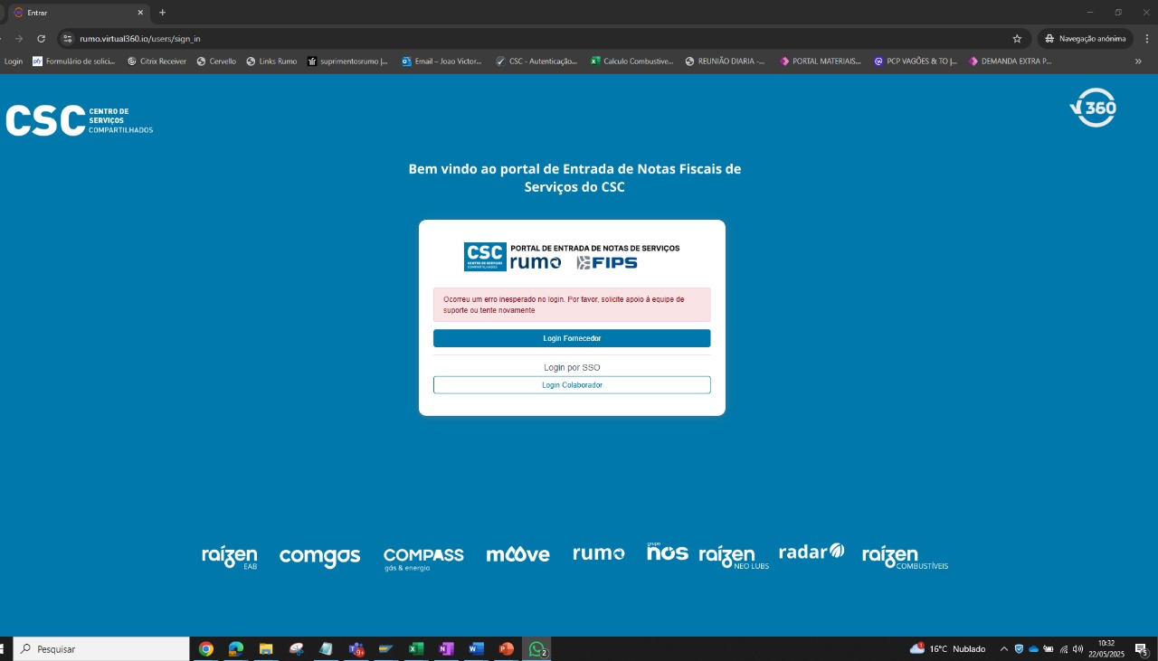Reload the page with the refresh icon
Image resolution: width=1158 pixels, height=661 pixels.
click(41, 39)
